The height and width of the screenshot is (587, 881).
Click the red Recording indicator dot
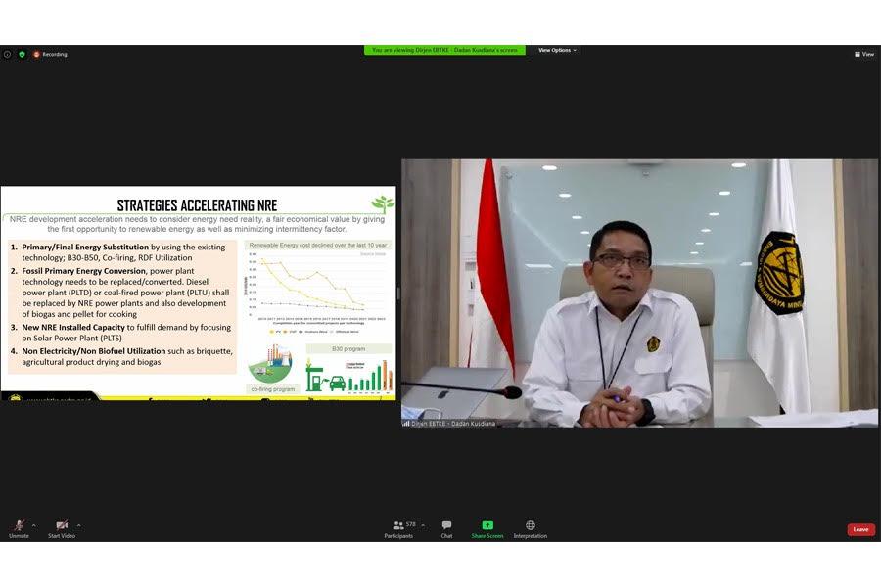point(36,54)
